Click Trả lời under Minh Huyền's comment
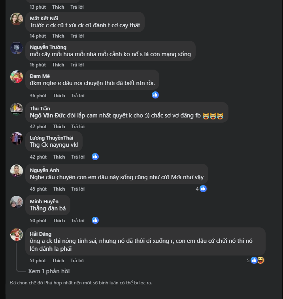The height and width of the screenshot is (299, 283). [x=78, y=221]
